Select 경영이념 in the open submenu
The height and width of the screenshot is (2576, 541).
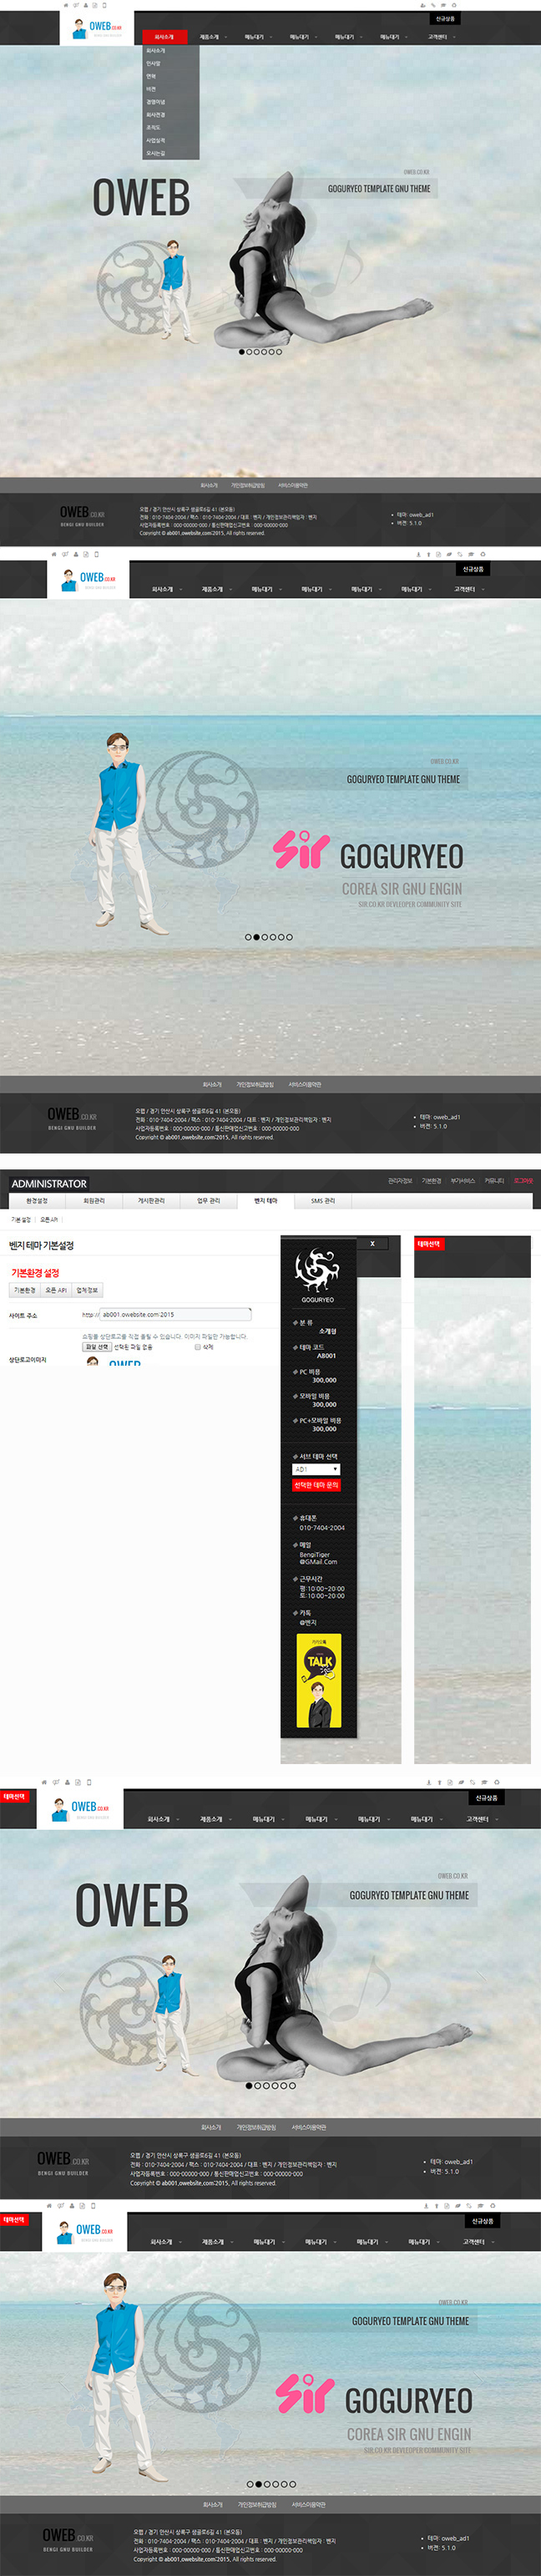click(156, 102)
